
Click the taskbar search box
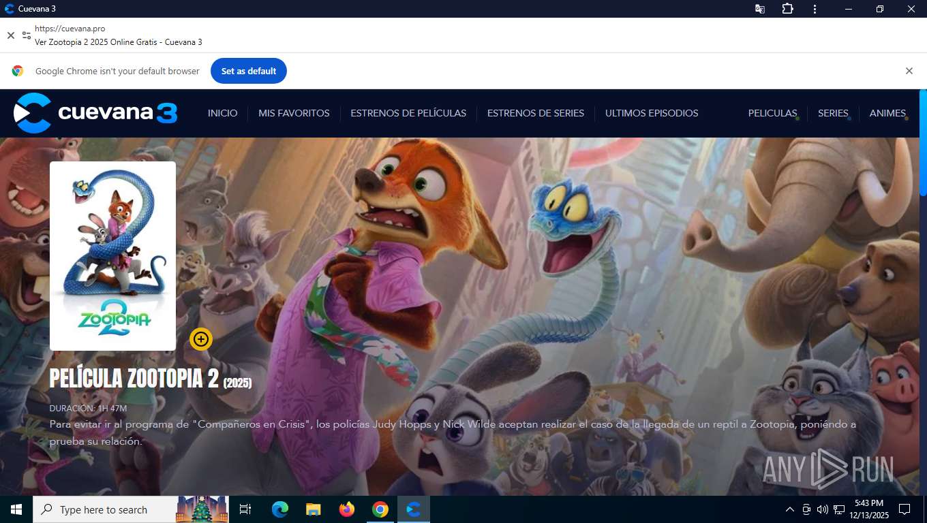131,509
